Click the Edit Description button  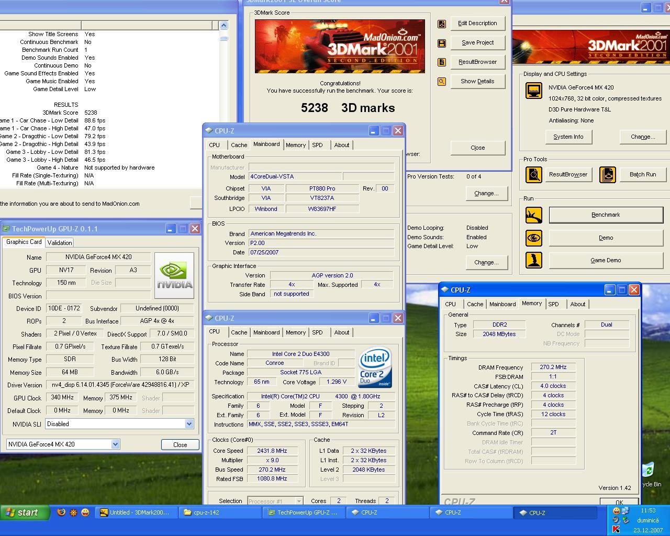(477, 23)
